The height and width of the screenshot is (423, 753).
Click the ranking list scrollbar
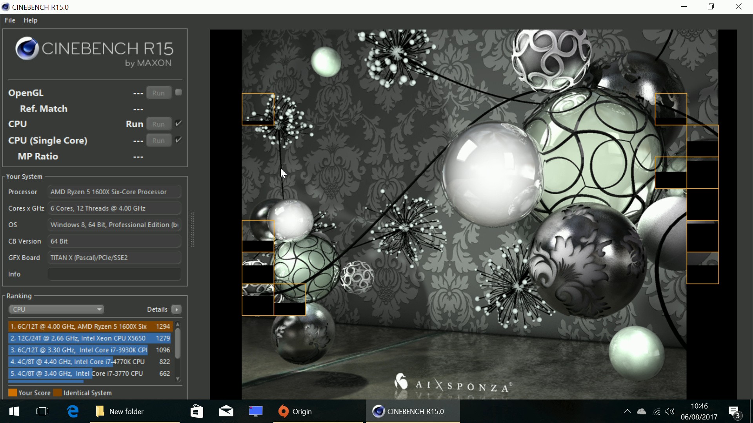[x=178, y=344]
